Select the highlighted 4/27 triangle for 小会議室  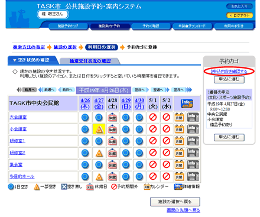tap(99, 129)
